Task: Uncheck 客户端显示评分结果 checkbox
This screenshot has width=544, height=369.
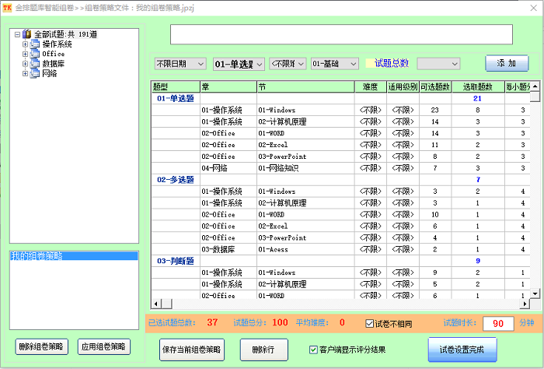Action: [x=314, y=350]
